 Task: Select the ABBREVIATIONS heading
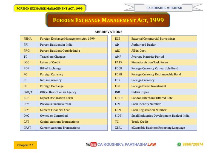pos(108,32)
